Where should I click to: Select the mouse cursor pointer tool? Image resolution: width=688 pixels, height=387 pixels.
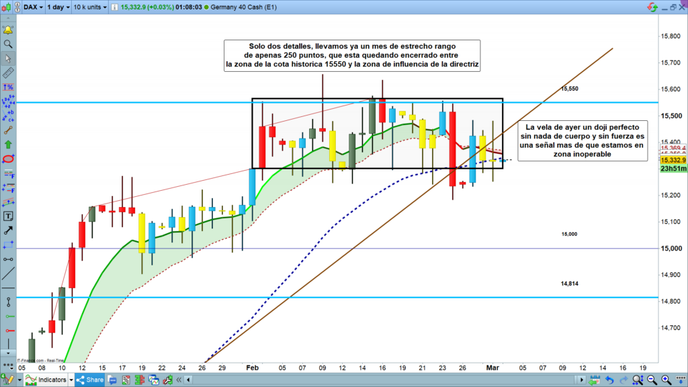click(8, 58)
